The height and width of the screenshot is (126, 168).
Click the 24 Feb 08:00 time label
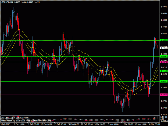[73, 124]
